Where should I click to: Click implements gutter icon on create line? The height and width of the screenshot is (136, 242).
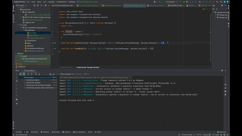[55, 43]
